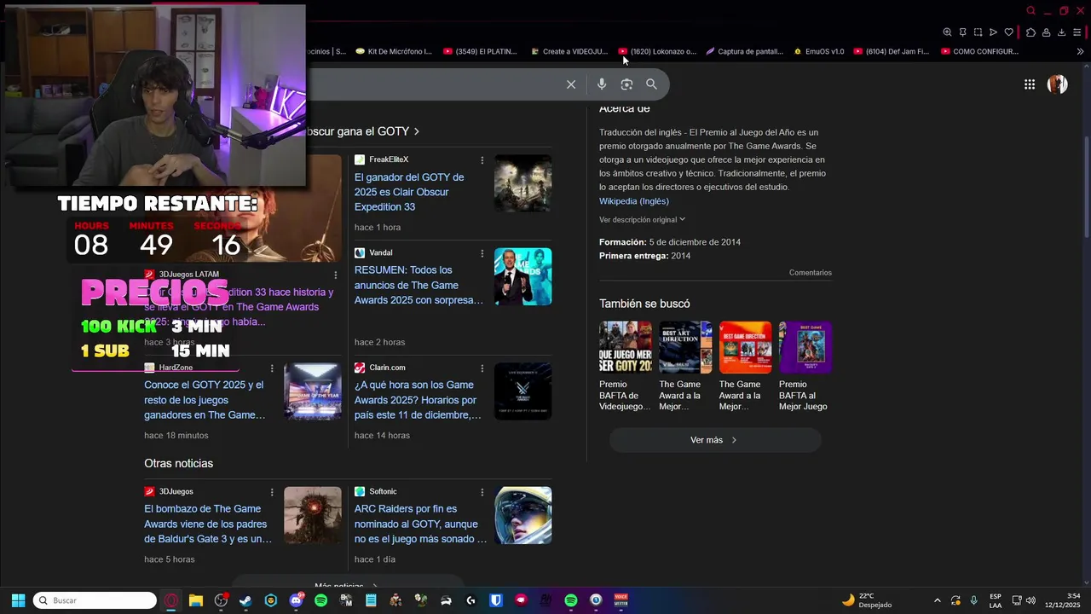
Task: Follow the 'Wikipedia (Inglés)' link
Action: pos(633,201)
